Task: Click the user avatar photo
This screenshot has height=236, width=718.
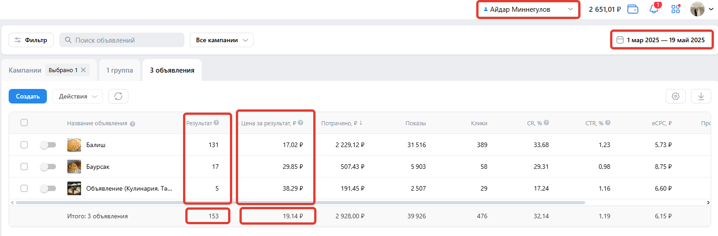Action: (x=698, y=9)
